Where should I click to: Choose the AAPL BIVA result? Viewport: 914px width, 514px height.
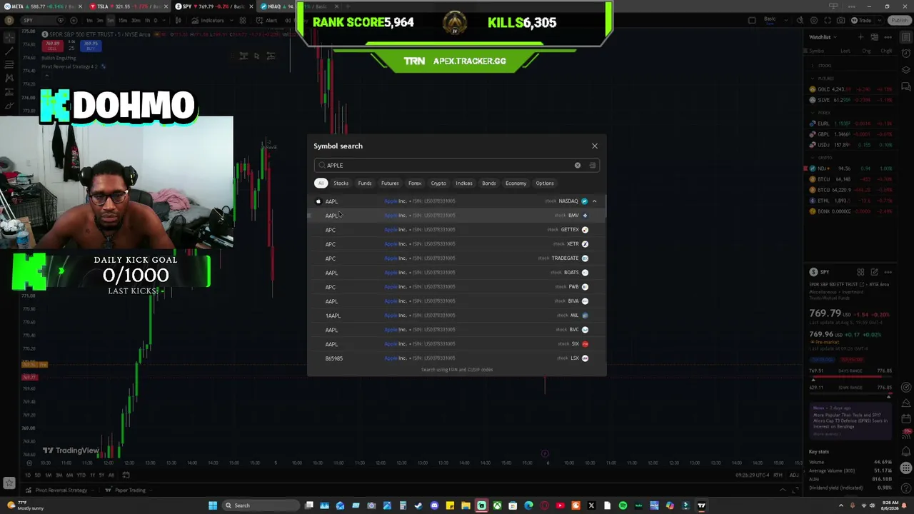coord(457,301)
